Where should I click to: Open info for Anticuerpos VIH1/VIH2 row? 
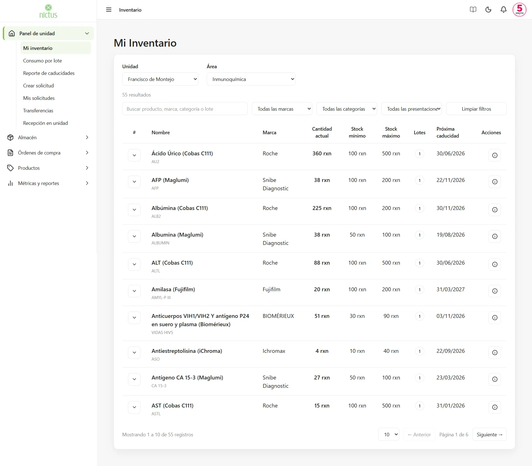point(495,318)
